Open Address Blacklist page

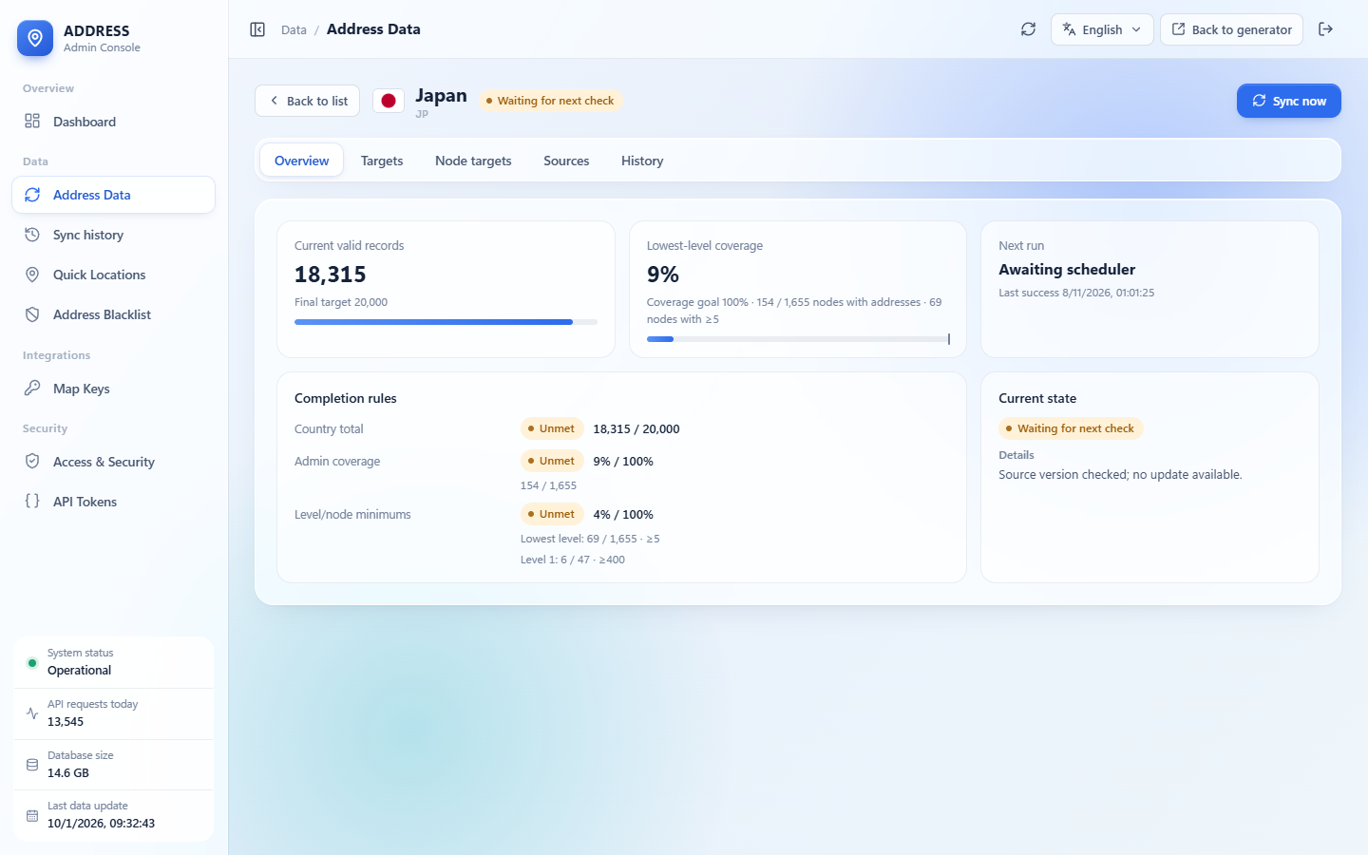[113, 314]
